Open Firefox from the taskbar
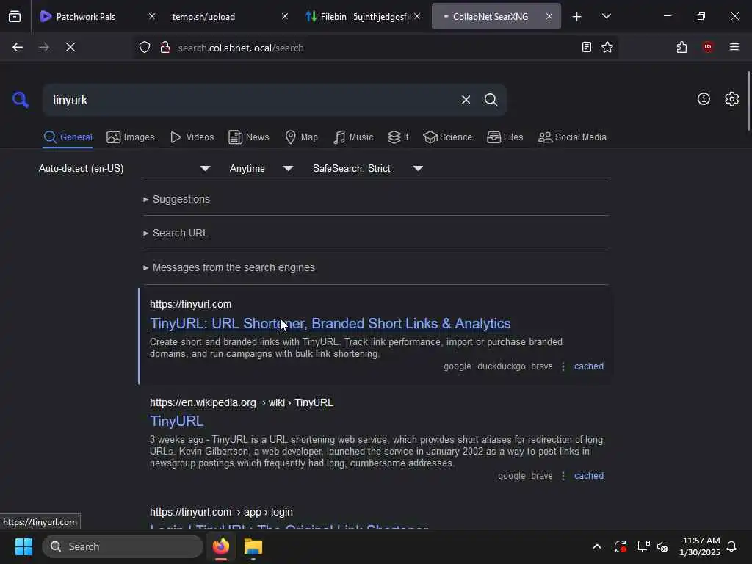Image resolution: width=752 pixels, height=564 pixels. (221, 546)
